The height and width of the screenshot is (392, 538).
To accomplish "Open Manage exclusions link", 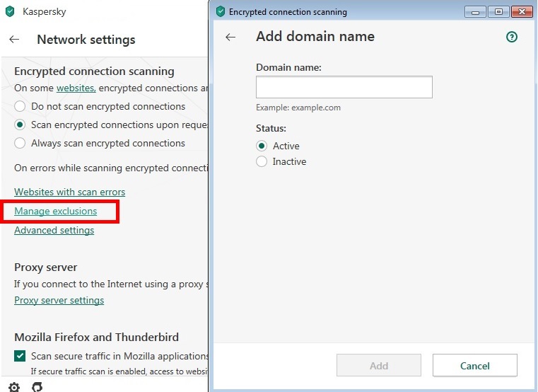I will click(56, 212).
